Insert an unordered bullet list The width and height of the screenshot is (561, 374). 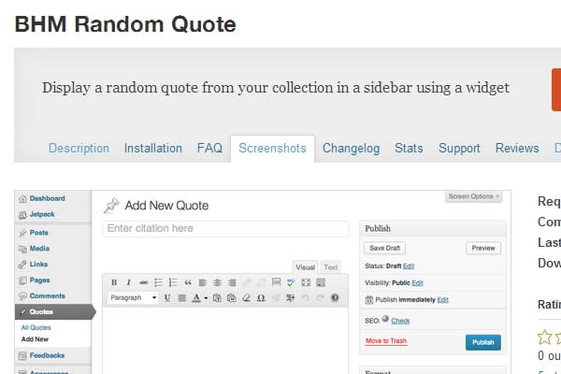158,282
